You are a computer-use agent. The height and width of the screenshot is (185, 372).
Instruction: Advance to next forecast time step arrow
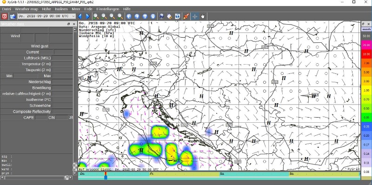click(88, 16)
